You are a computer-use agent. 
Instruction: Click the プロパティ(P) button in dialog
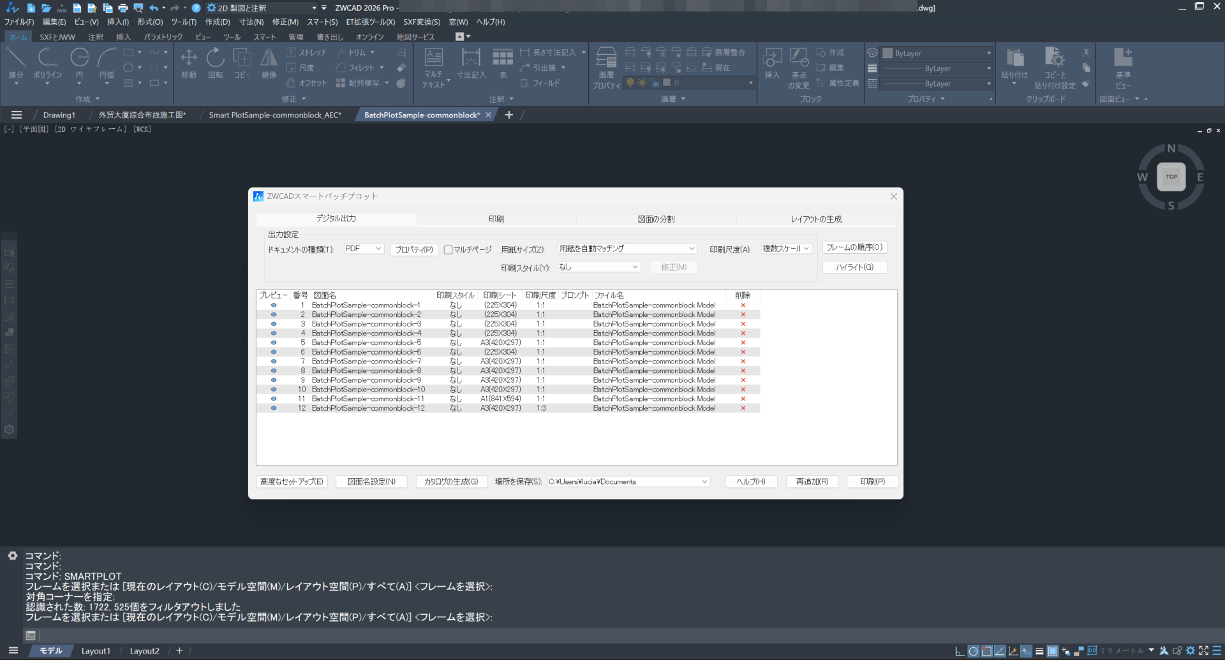414,249
